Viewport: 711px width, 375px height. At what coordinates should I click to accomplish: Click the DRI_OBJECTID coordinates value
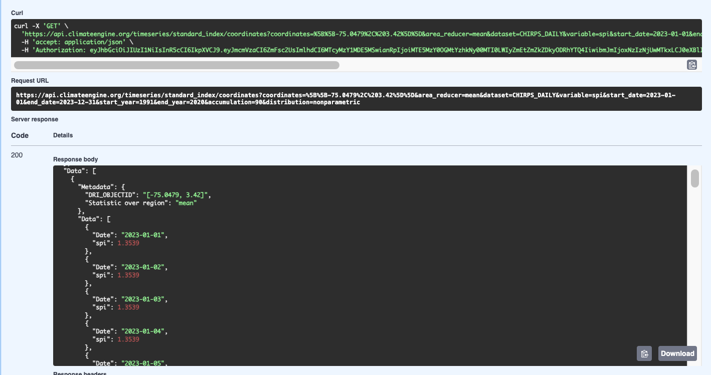176,195
